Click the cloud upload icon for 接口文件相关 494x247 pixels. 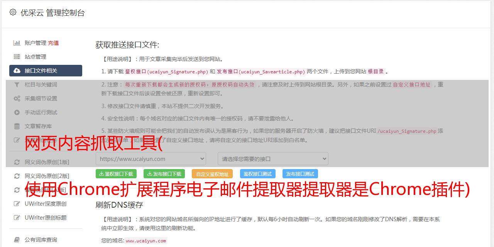tap(17, 71)
